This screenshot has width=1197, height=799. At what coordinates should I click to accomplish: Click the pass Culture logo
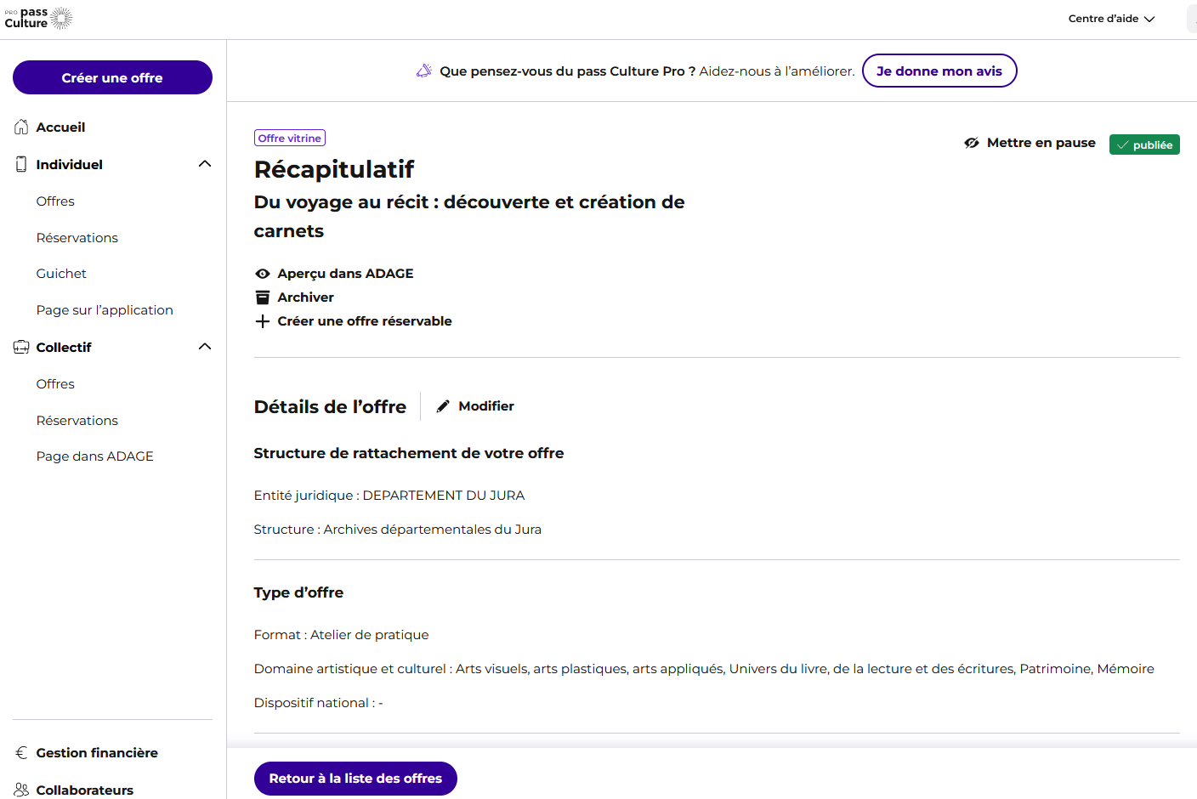coord(38,18)
